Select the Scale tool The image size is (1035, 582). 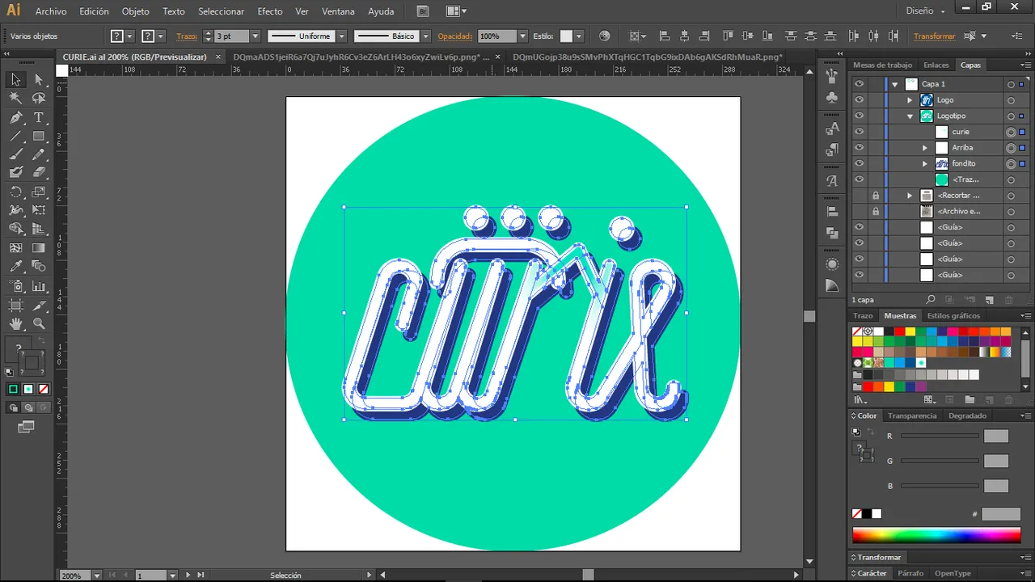[x=38, y=192]
